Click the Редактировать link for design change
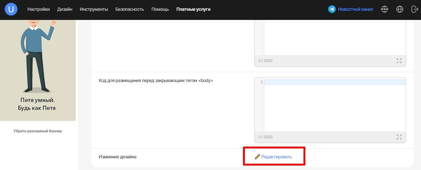This screenshot has height=170, width=421. tap(276, 157)
